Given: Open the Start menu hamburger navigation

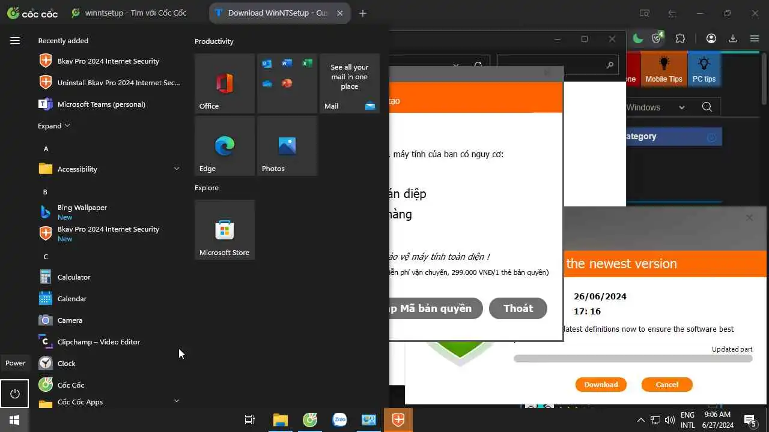Looking at the screenshot, I should pos(14,40).
